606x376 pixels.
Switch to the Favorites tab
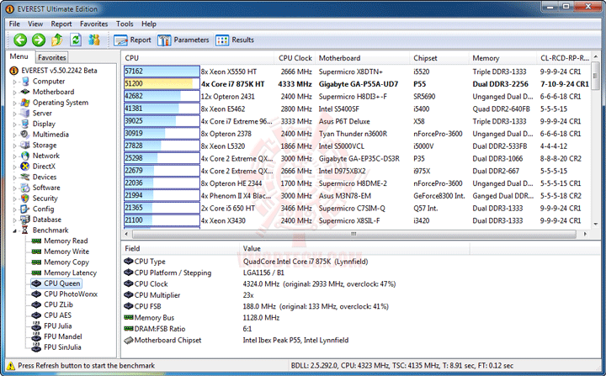(x=52, y=57)
